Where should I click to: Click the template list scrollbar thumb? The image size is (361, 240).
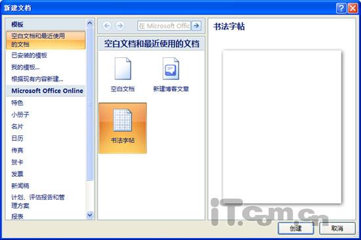pyautogui.click(x=90, y=104)
